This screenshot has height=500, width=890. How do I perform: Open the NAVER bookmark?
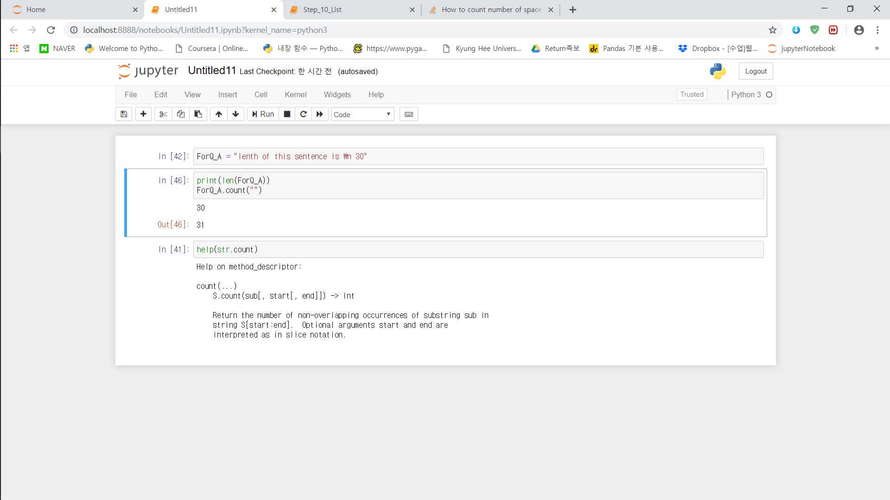[x=57, y=49]
